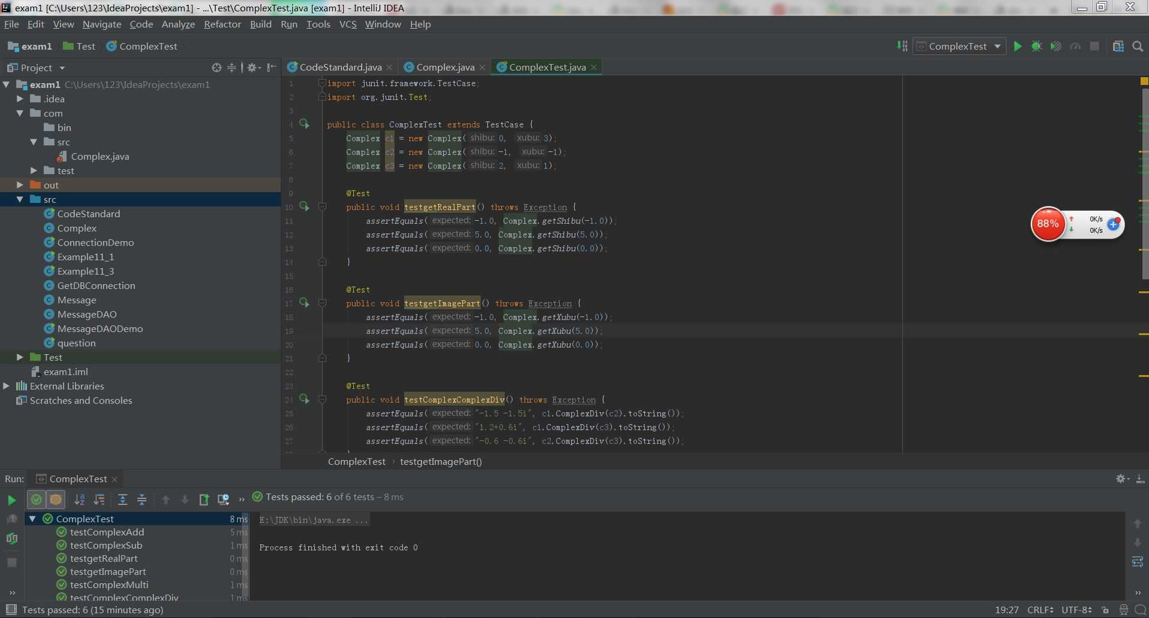Open Project view selector dropdown

[x=36, y=68]
